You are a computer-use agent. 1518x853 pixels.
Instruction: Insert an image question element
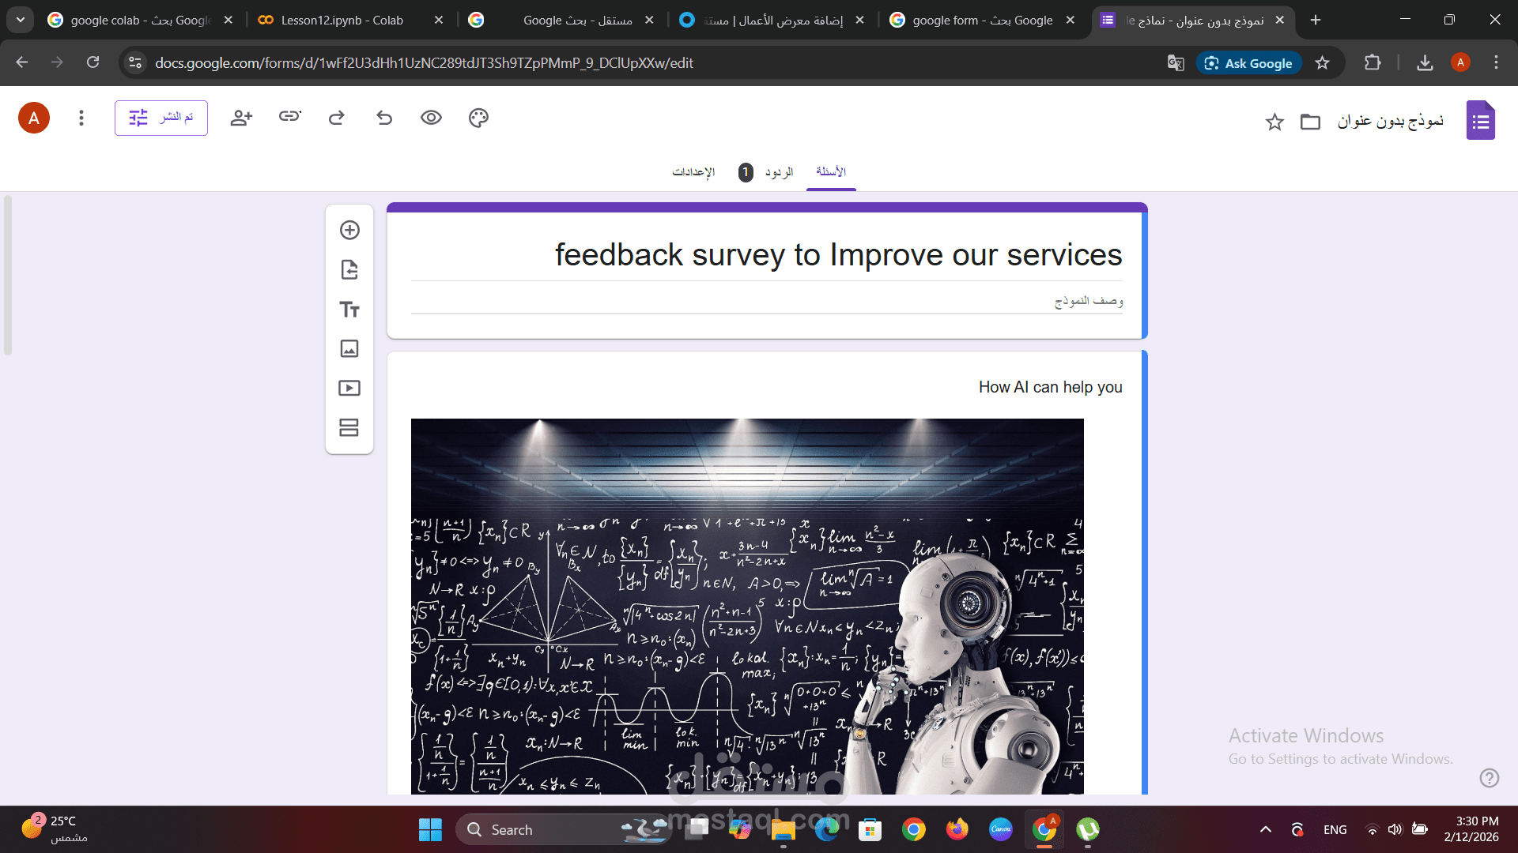pos(349,348)
